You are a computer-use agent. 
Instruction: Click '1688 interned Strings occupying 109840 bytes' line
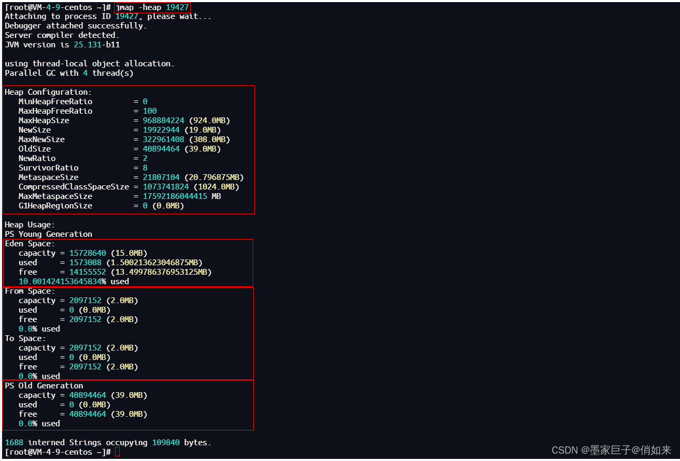pyautogui.click(x=108, y=443)
